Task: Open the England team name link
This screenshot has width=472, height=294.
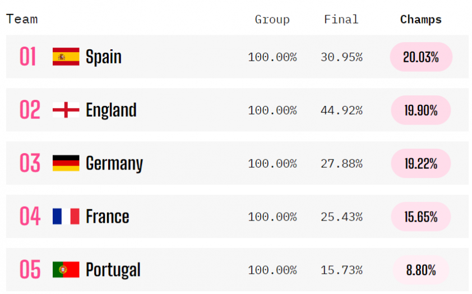Action: coord(111,110)
